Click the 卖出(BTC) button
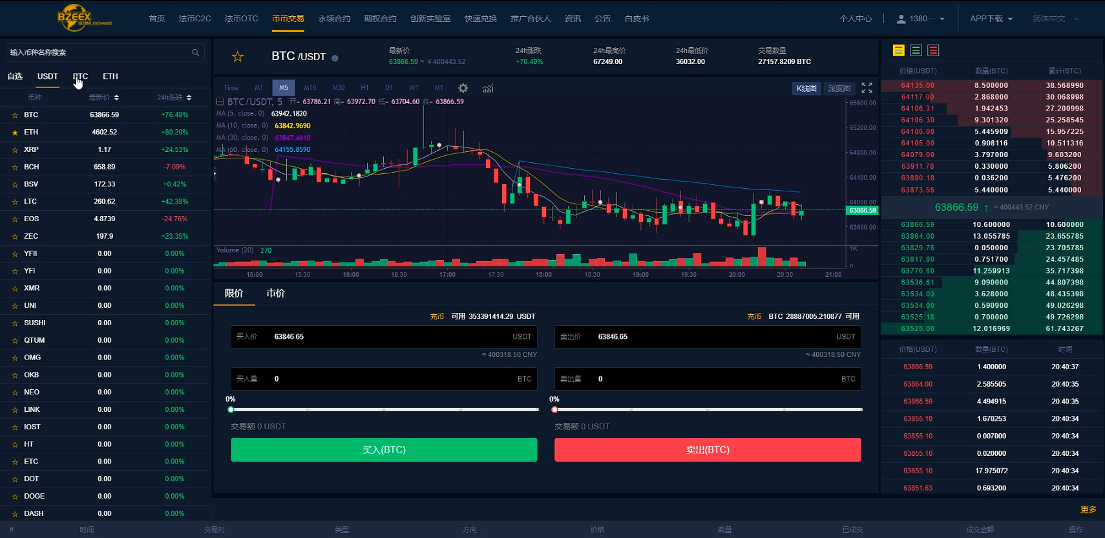1105x538 pixels. [x=708, y=450]
